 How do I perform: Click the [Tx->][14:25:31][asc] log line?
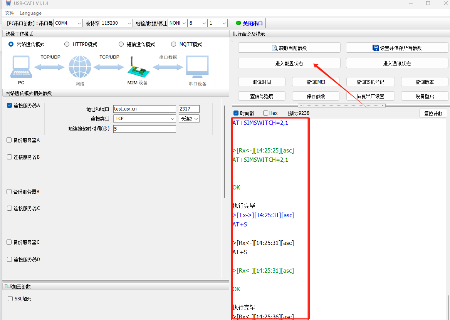coord(264,215)
